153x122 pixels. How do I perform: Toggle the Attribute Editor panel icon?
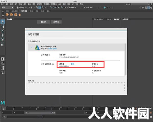[x=146, y=8]
